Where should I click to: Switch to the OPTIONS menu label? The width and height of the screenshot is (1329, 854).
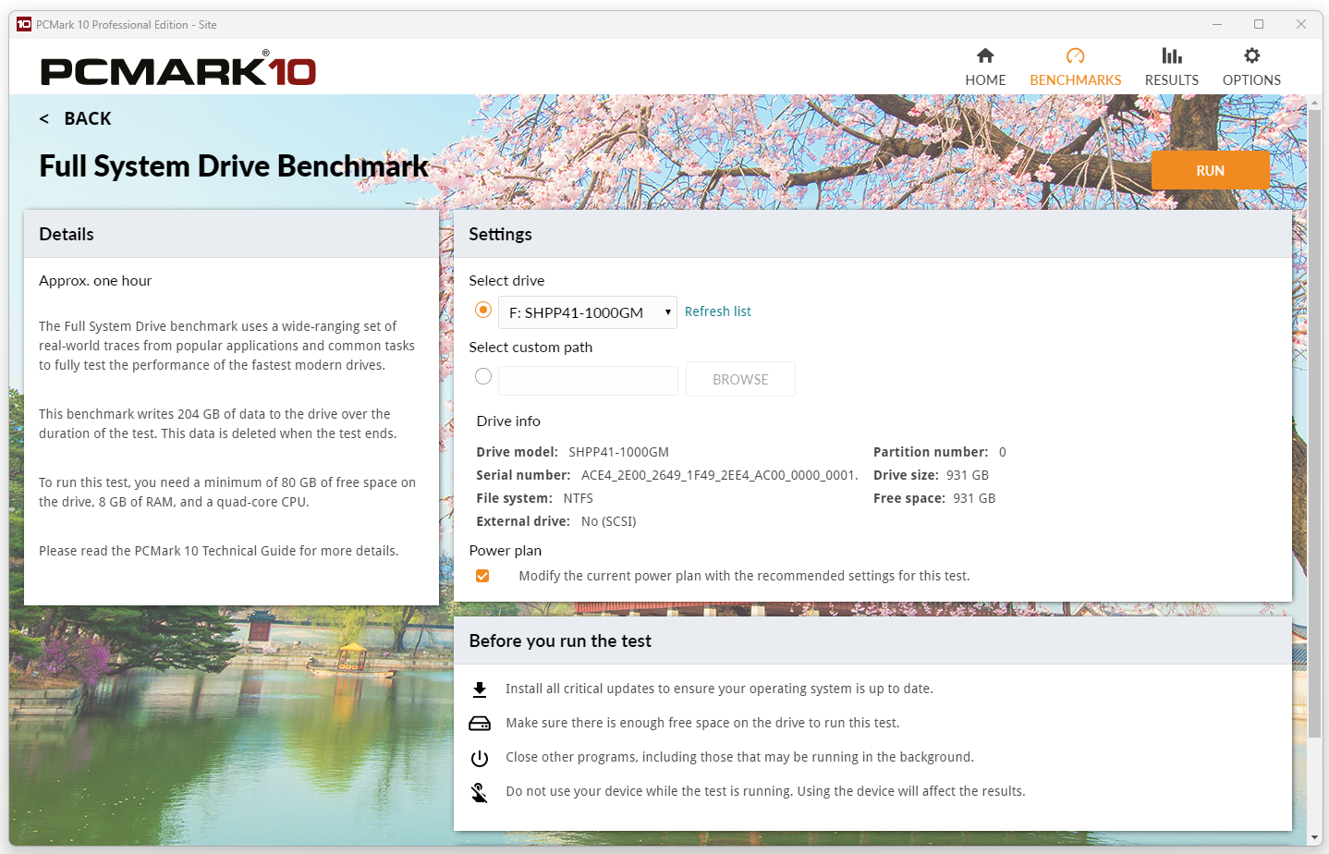pos(1251,80)
